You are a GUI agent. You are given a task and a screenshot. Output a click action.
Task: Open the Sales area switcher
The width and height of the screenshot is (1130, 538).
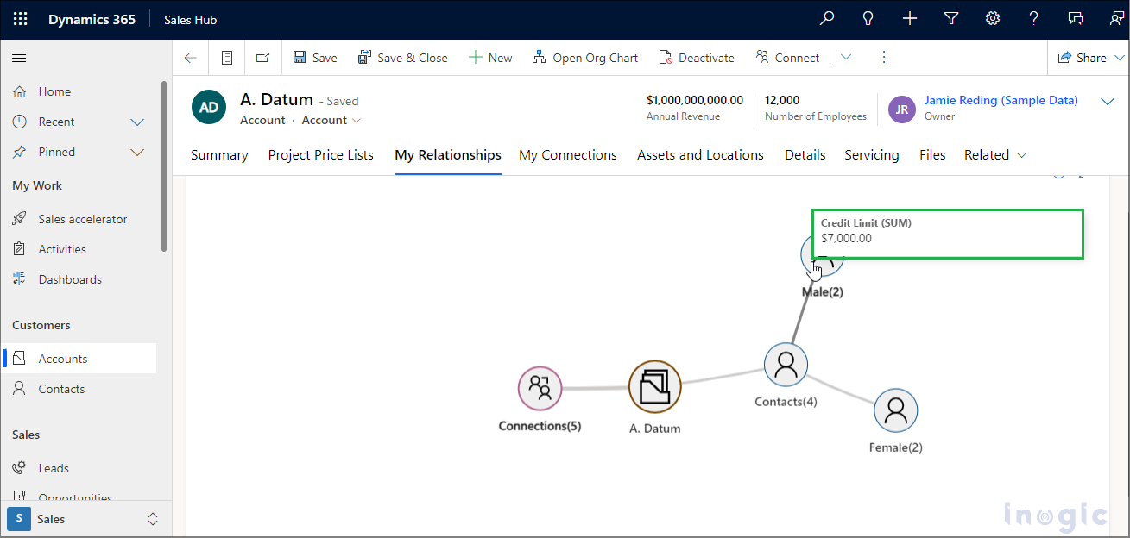85,519
